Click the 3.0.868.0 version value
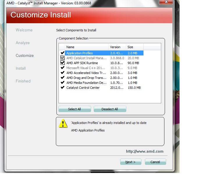This screenshot has width=197, height=175. pos(117,58)
